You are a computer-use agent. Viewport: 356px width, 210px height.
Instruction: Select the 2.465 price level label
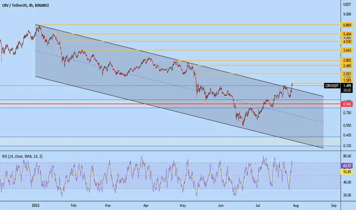(x=347, y=66)
